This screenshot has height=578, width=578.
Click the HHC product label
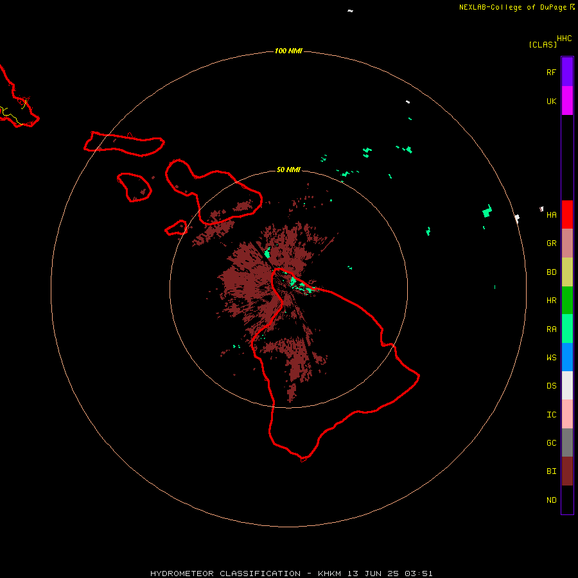564,39
